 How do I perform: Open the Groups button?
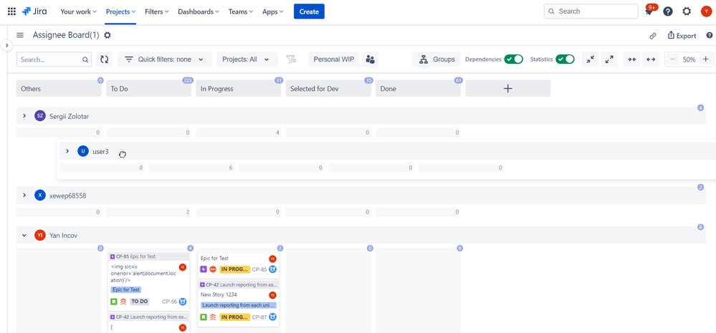pos(436,59)
